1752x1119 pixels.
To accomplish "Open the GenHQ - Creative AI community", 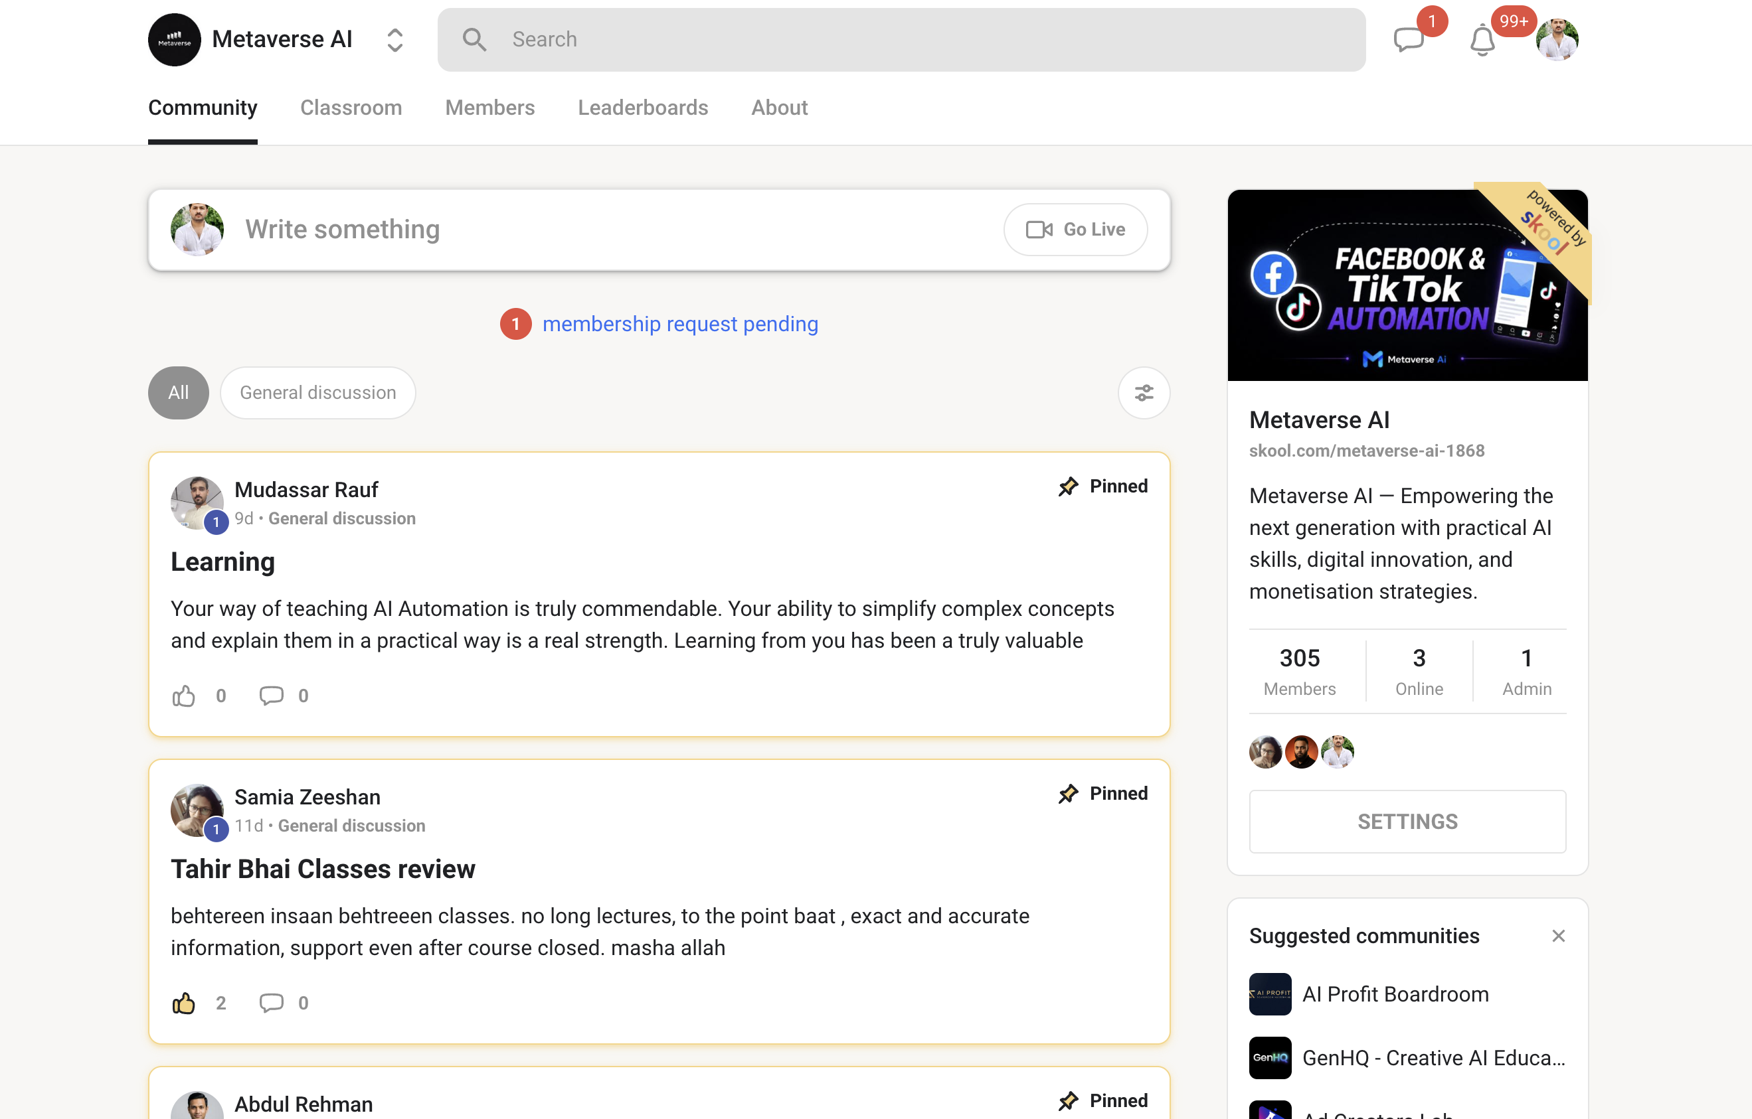I will click(1433, 1058).
